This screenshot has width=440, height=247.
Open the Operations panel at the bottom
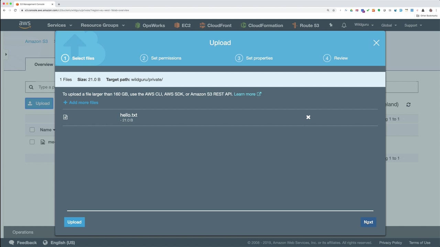click(x=23, y=232)
